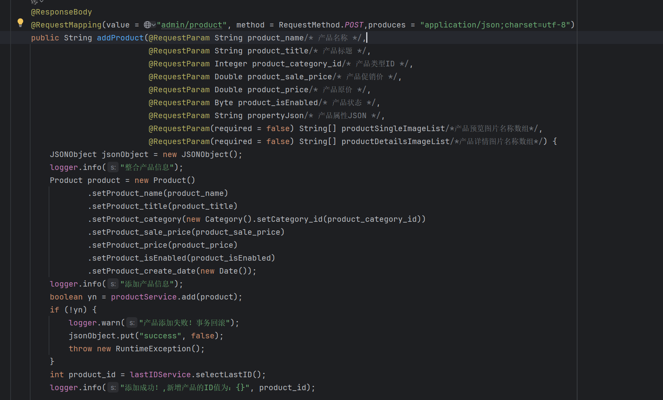663x400 pixels.
Task: Click the @ResponseBody annotation
Action: click(62, 12)
